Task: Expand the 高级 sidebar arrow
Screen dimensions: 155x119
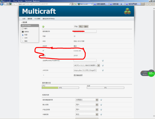Action: [x=23, y=41]
